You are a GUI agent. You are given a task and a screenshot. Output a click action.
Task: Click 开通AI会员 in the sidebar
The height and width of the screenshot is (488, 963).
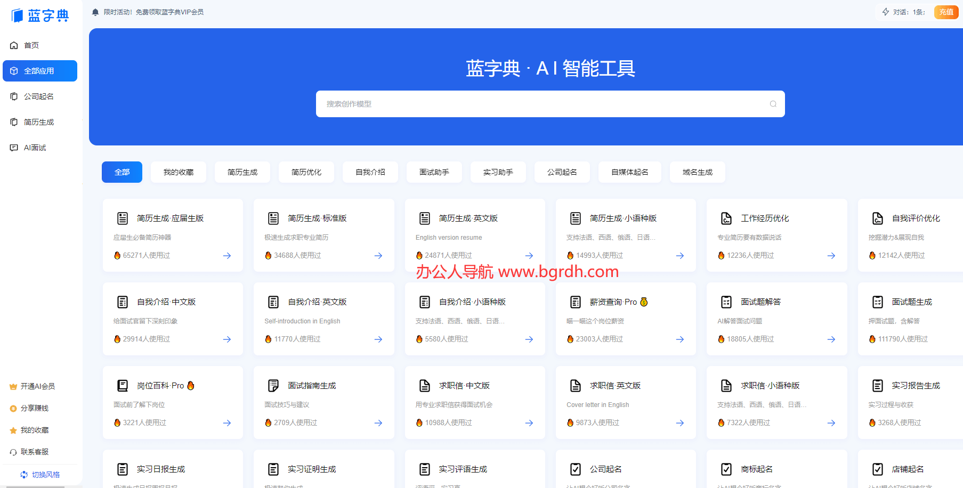[36, 386]
